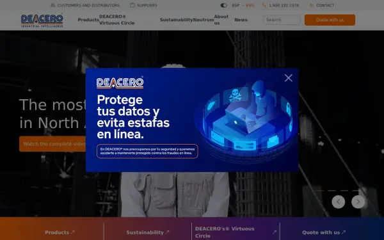
Task: Open the News menu item
Action: (241, 20)
